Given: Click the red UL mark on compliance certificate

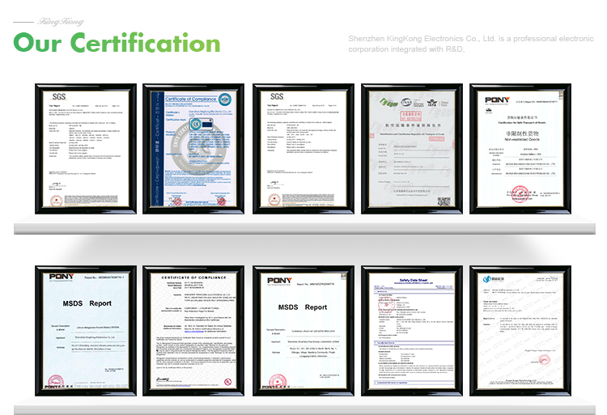Looking at the screenshot, I should click(228, 382).
